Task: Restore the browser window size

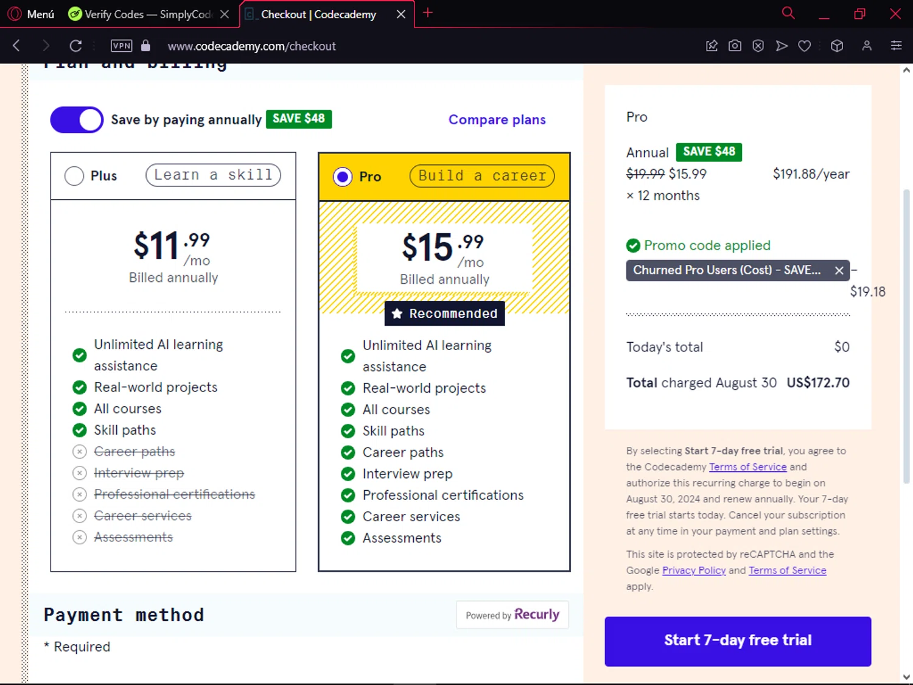Action: click(x=859, y=14)
